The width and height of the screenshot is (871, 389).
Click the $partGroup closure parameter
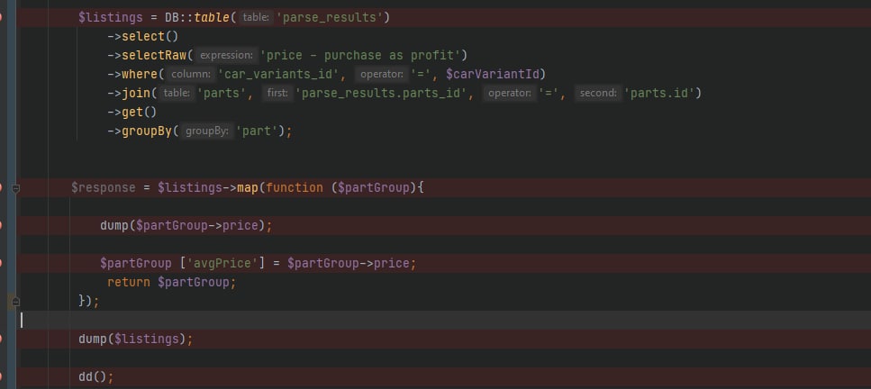click(x=374, y=188)
